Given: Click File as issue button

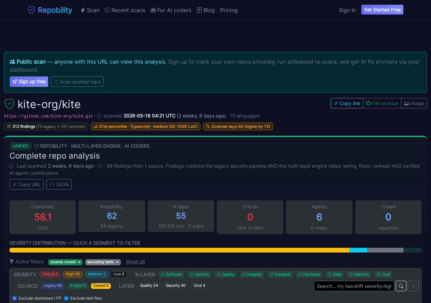Looking at the screenshot, I should coord(382,103).
